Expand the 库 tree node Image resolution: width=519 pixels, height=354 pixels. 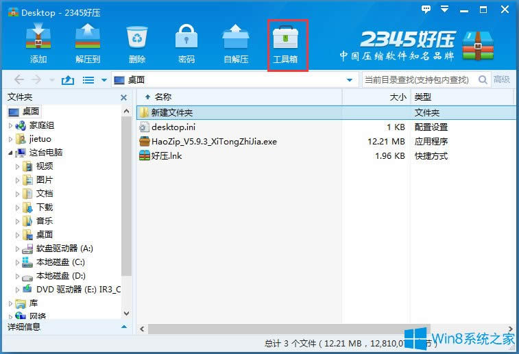(10, 303)
